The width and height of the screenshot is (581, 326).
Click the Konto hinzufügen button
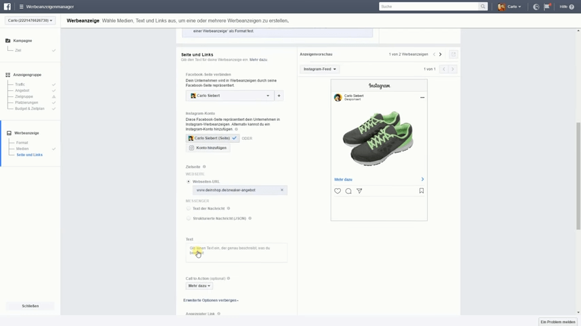tap(207, 148)
